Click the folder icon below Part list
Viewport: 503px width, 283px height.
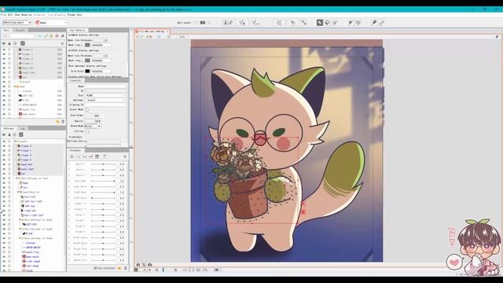coord(57,122)
